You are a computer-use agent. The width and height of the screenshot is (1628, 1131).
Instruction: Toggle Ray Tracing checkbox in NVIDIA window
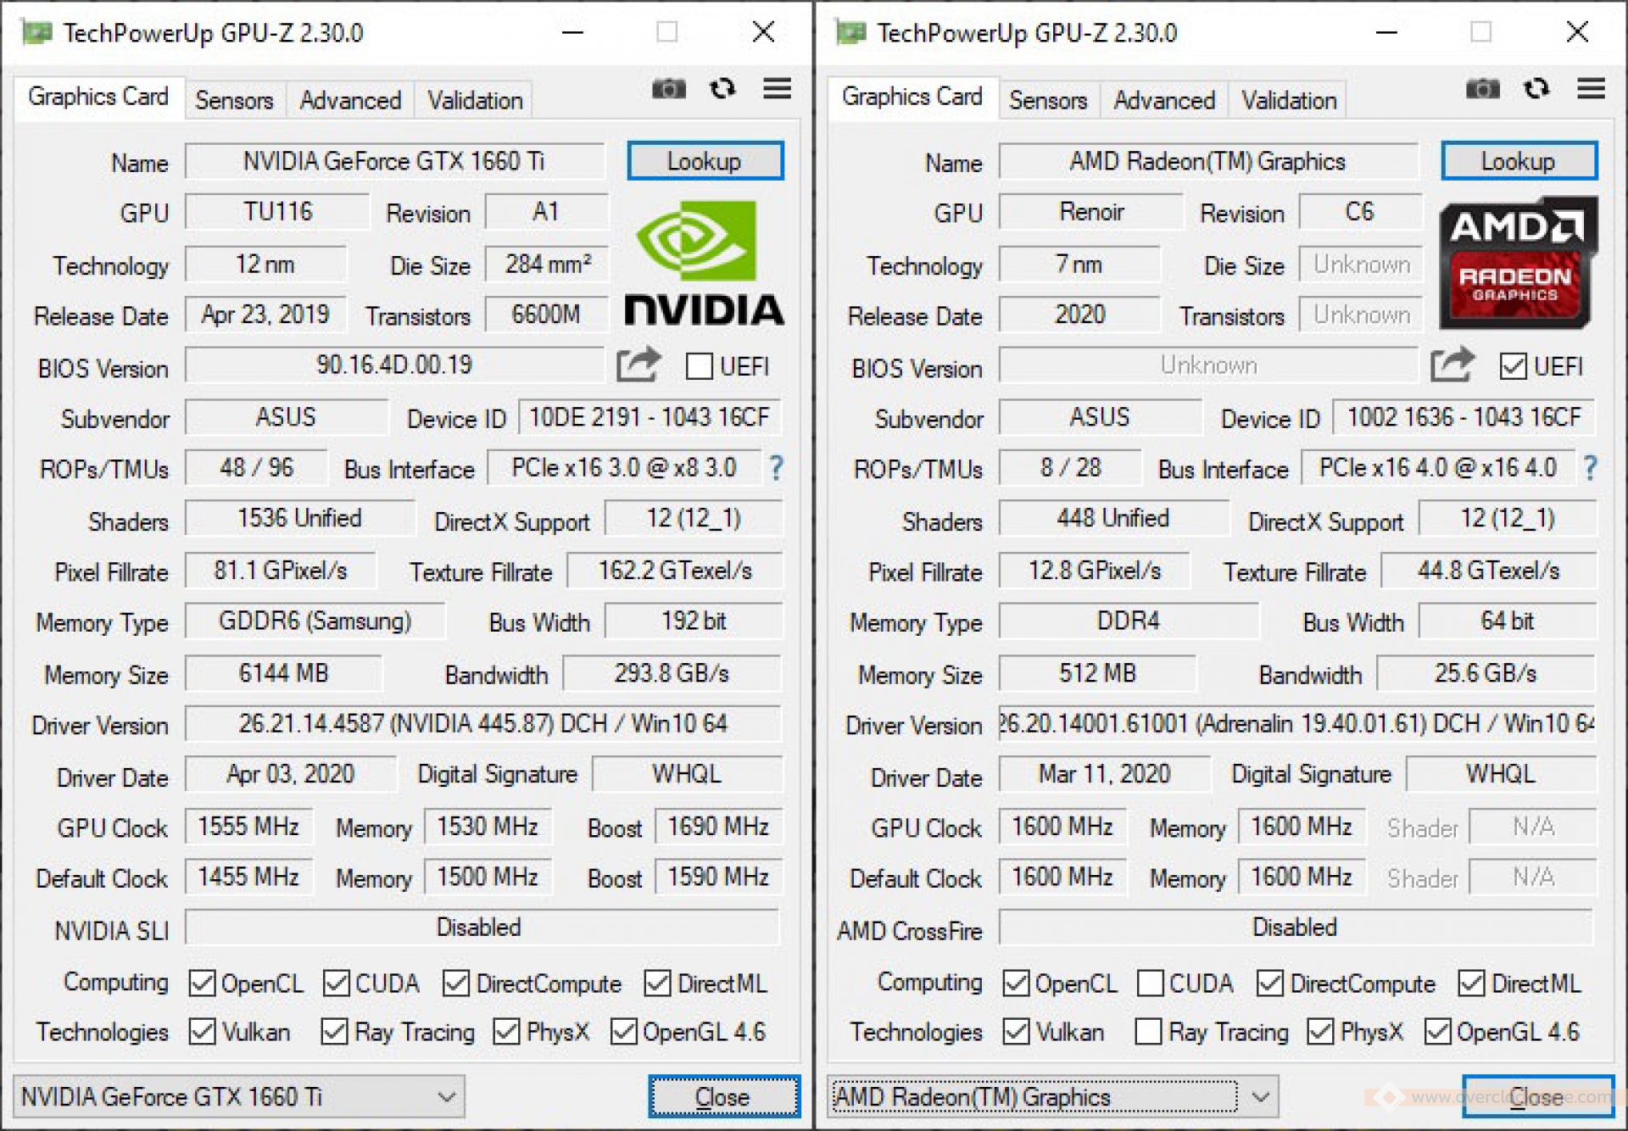coord(335,1032)
